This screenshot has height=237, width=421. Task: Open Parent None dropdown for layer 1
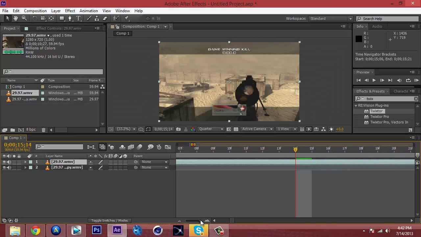[x=154, y=162]
